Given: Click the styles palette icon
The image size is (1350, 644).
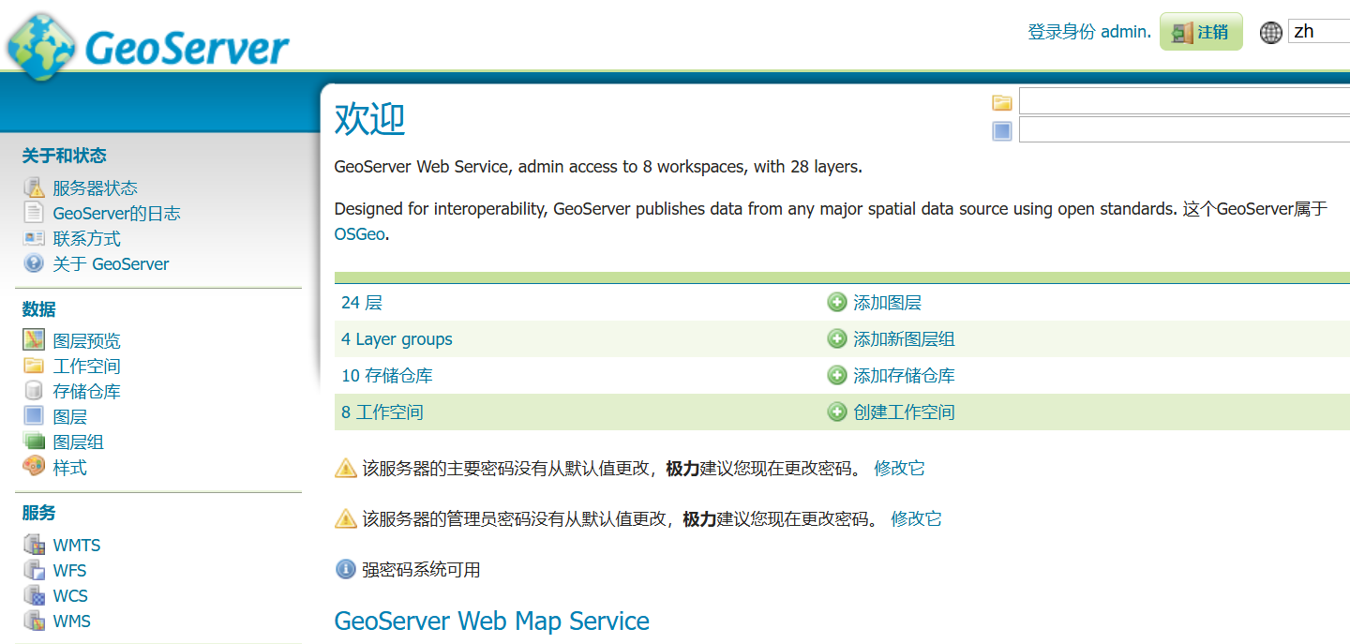Looking at the screenshot, I should pos(34,466).
